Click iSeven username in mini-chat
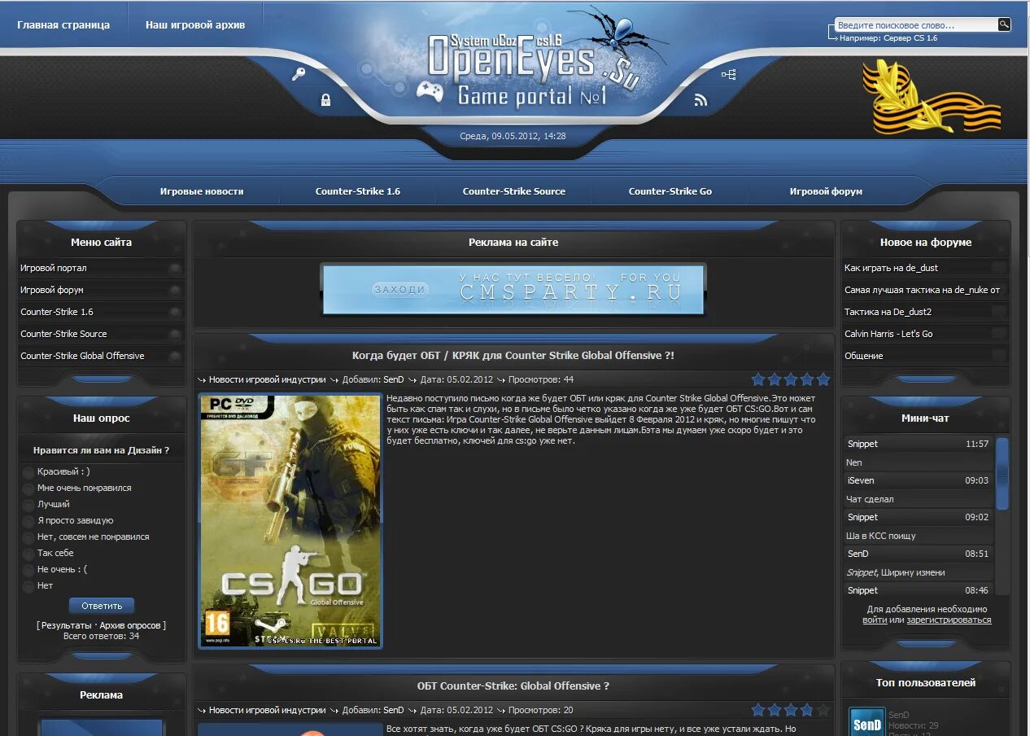The height and width of the screenshot is (736, 1030). (861, 481)
